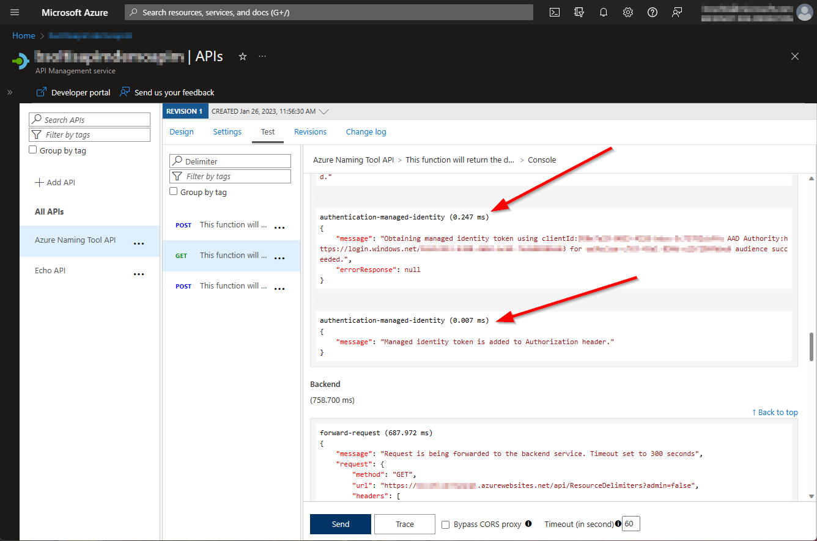Open the Azure portal hamburger menu

[15, 12]
